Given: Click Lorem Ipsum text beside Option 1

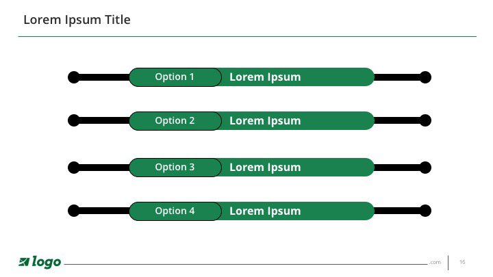Looking at the screenshot, I should [265, 77].
